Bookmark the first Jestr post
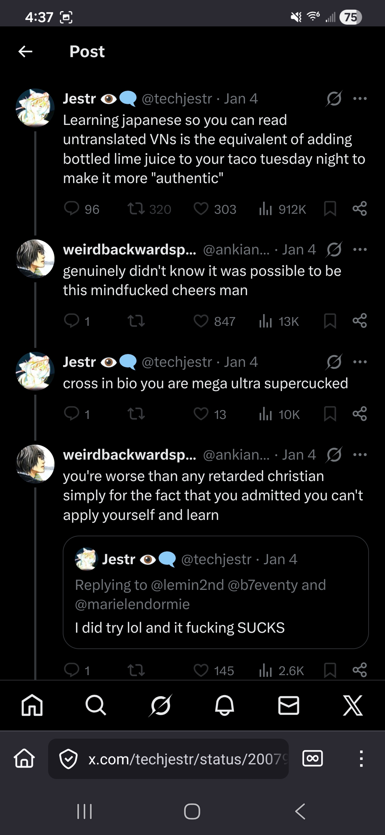The image size is (385, 835). [330, 209]
